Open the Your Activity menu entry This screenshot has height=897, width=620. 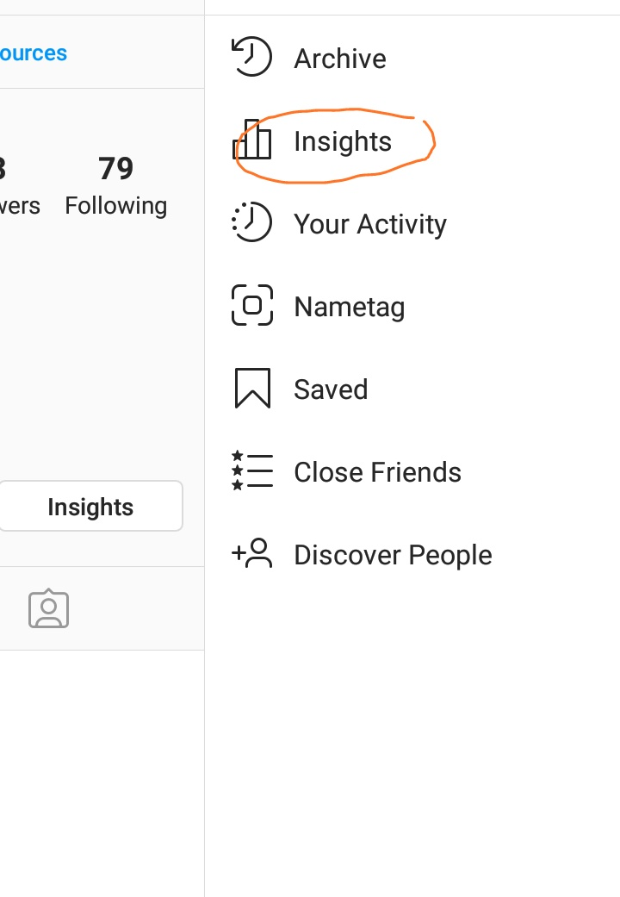[370, 225]
